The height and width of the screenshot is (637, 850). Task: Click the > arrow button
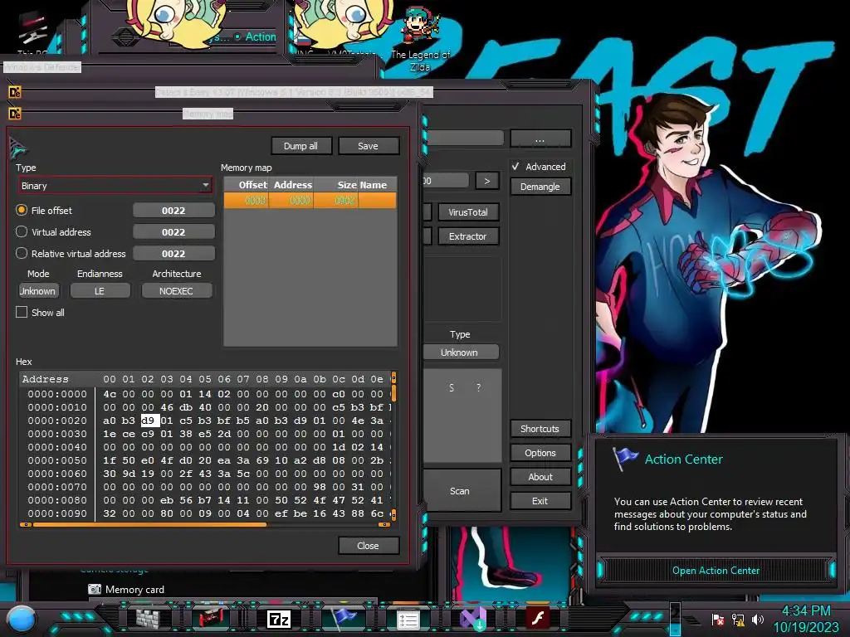(x=486, y=181)
